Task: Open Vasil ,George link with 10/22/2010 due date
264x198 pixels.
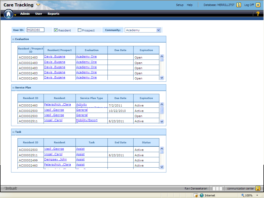Action: coord(54,110)
